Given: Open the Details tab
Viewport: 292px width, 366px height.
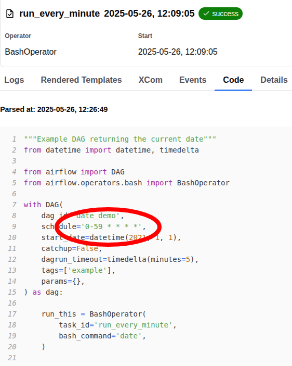Looking at the screenshot, I should pyautogui.click(x=274, y=80).
